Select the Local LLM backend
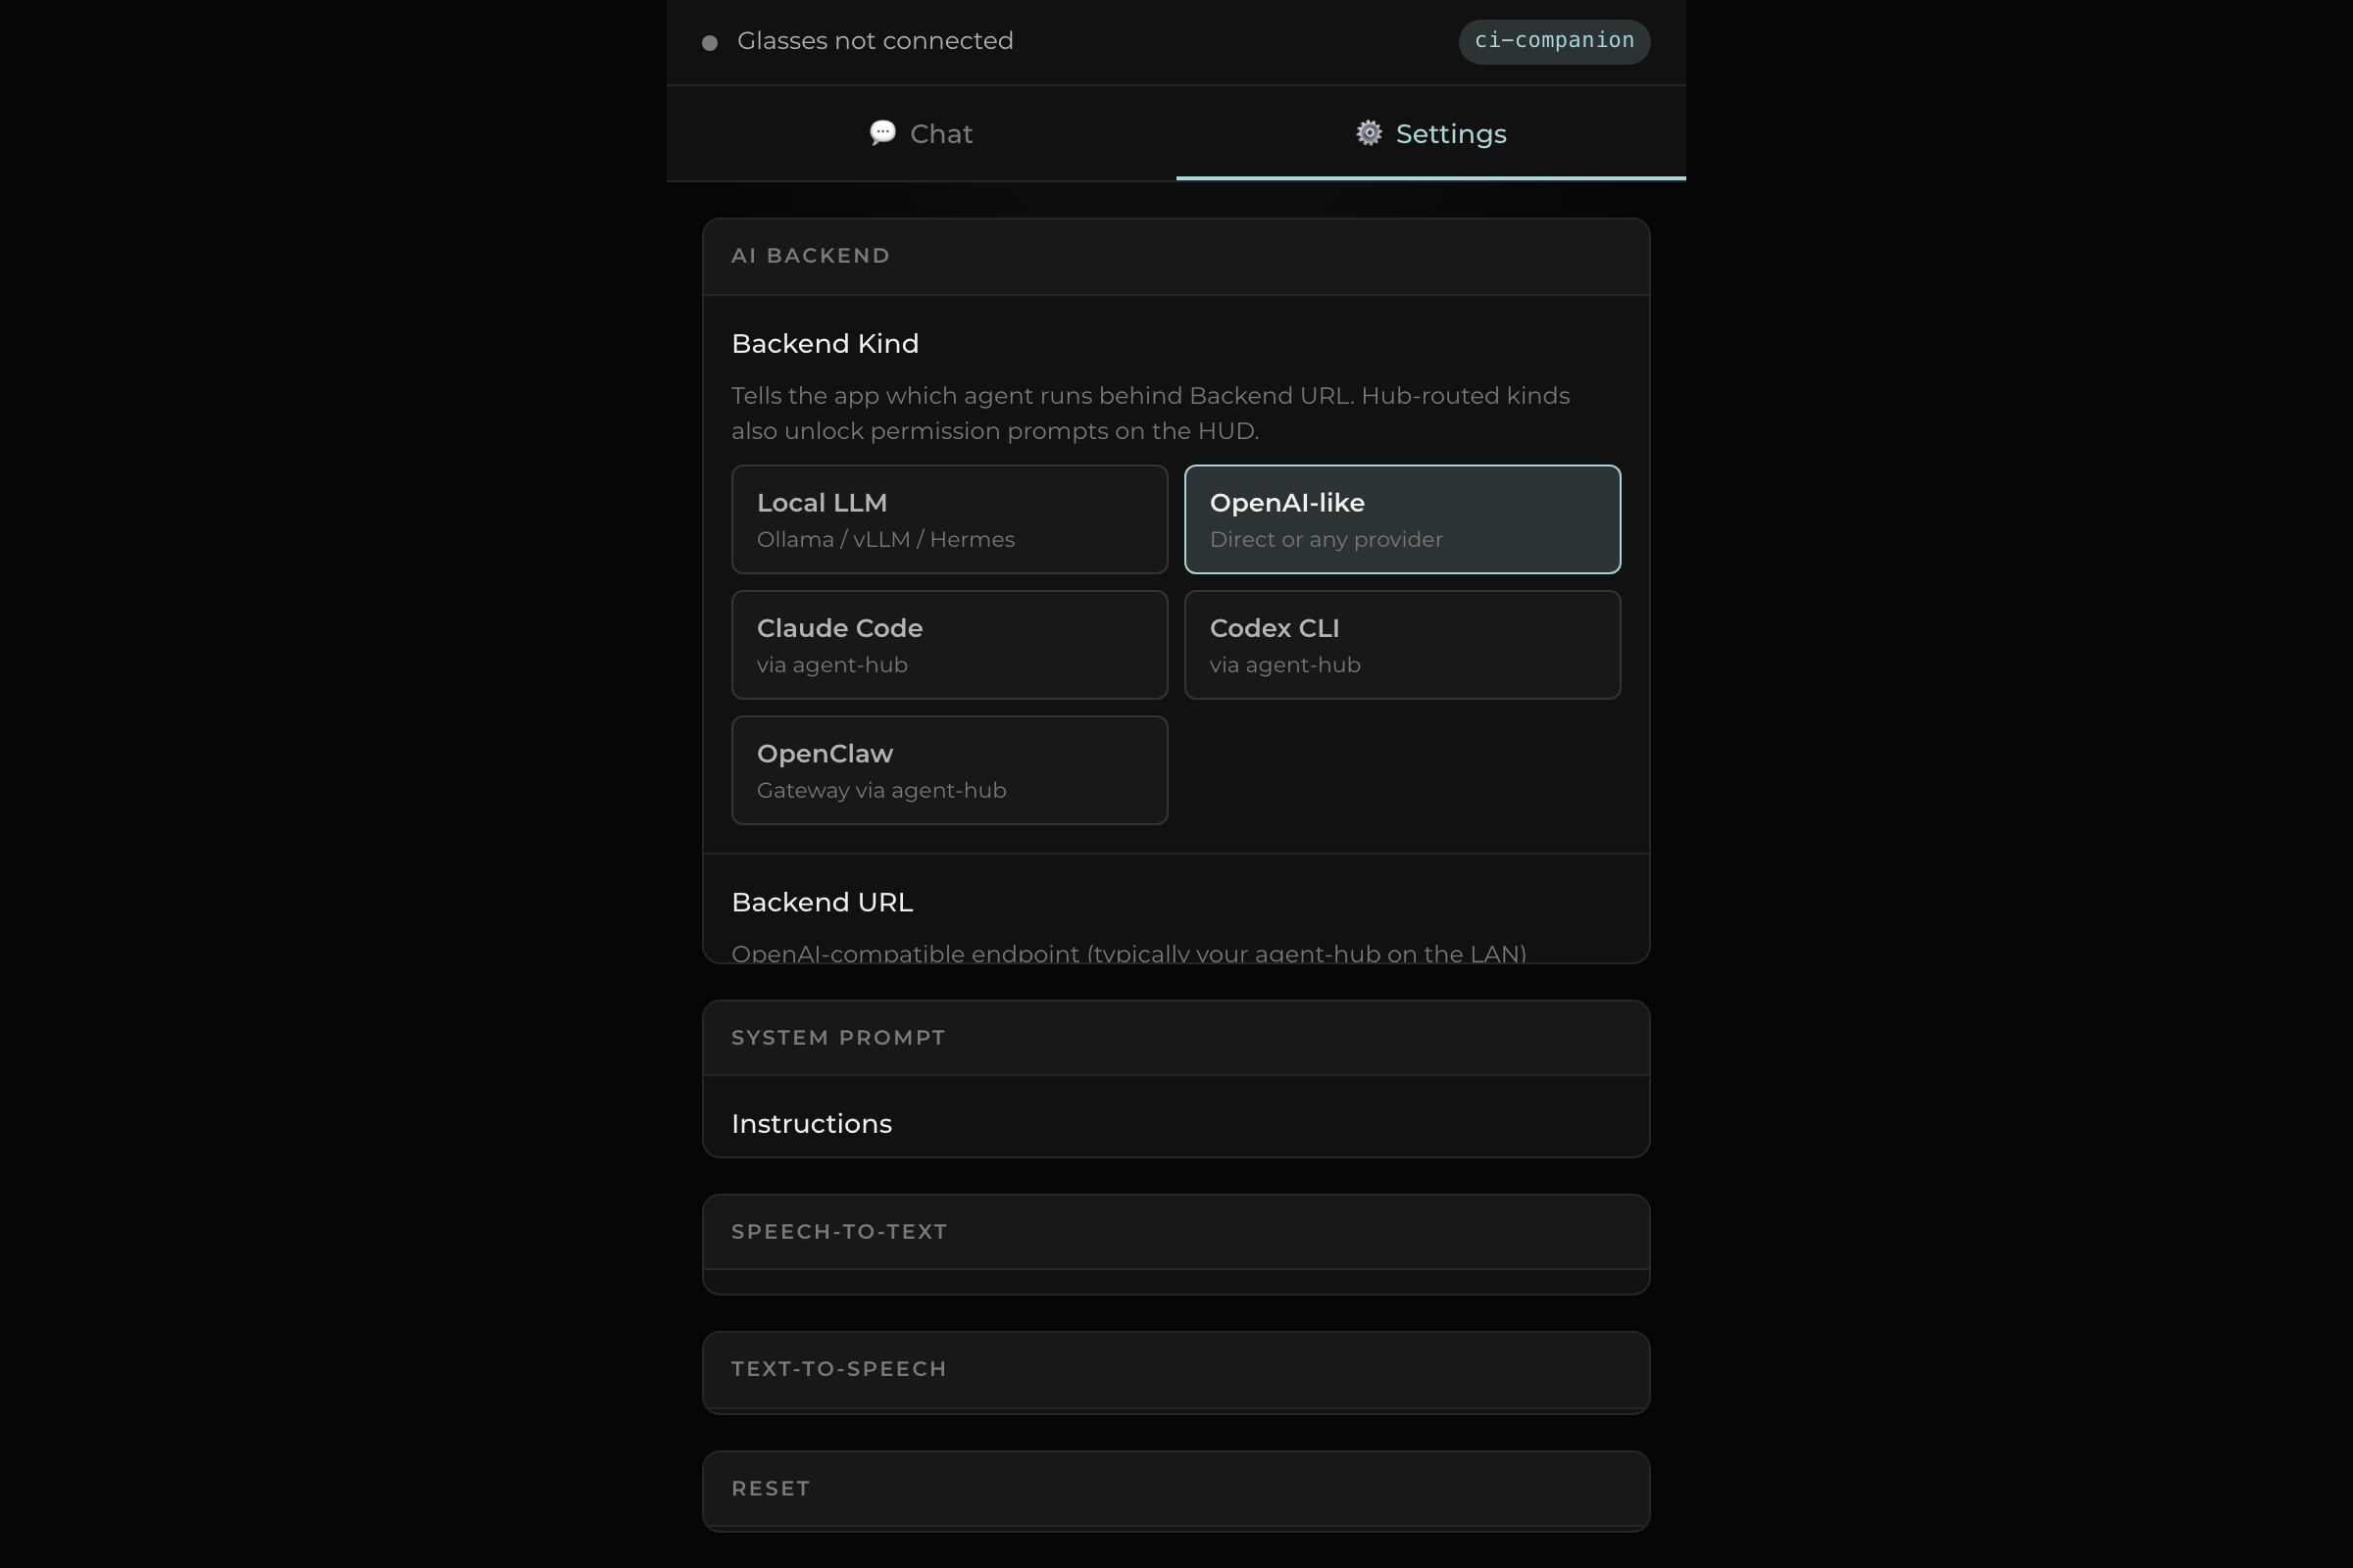 pyautogui.click(x=949, y=519)
